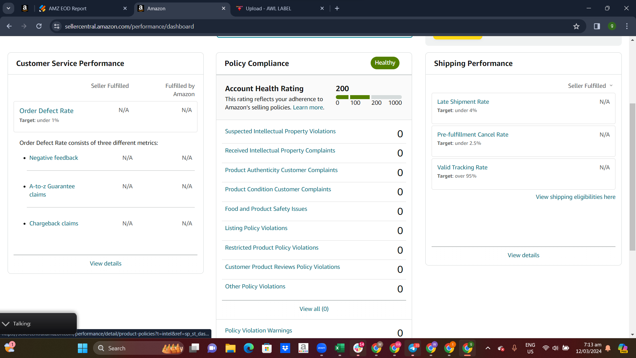Open the notifications bell in the tray
Screen dimensions: 636x358
click(x=608, y=348)
